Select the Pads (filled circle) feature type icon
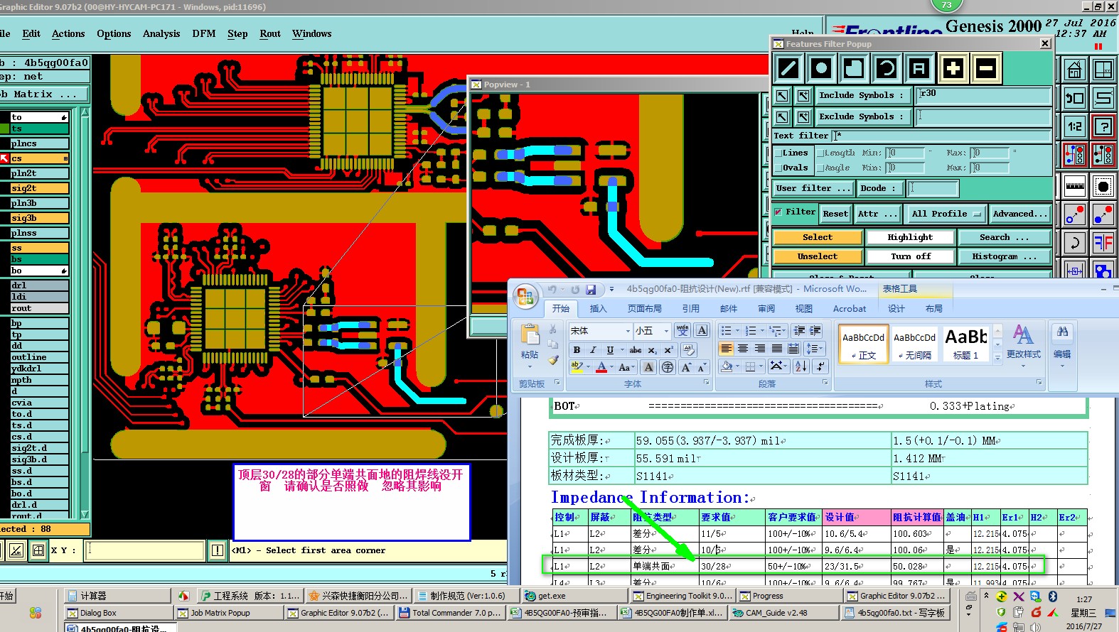This screenshot has width=1119, height=632. (x=821, y=68)
